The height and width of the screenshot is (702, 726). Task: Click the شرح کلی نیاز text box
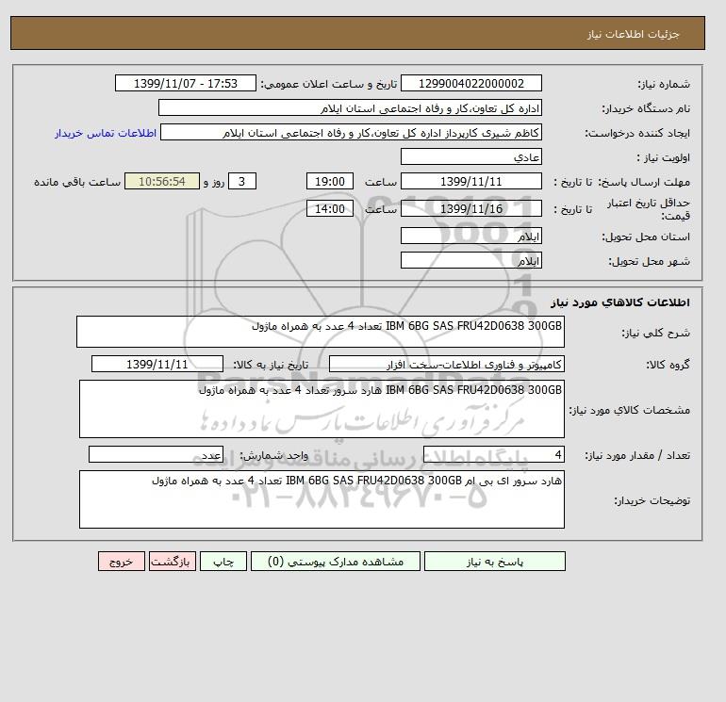point(321,332)
